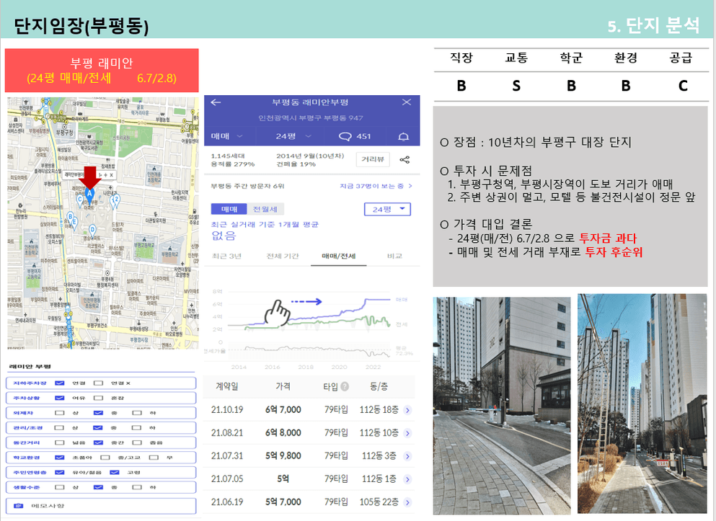Switch to the 전체 기간 tab
This screenshot has height=521, width=716.
click(282, 257)
